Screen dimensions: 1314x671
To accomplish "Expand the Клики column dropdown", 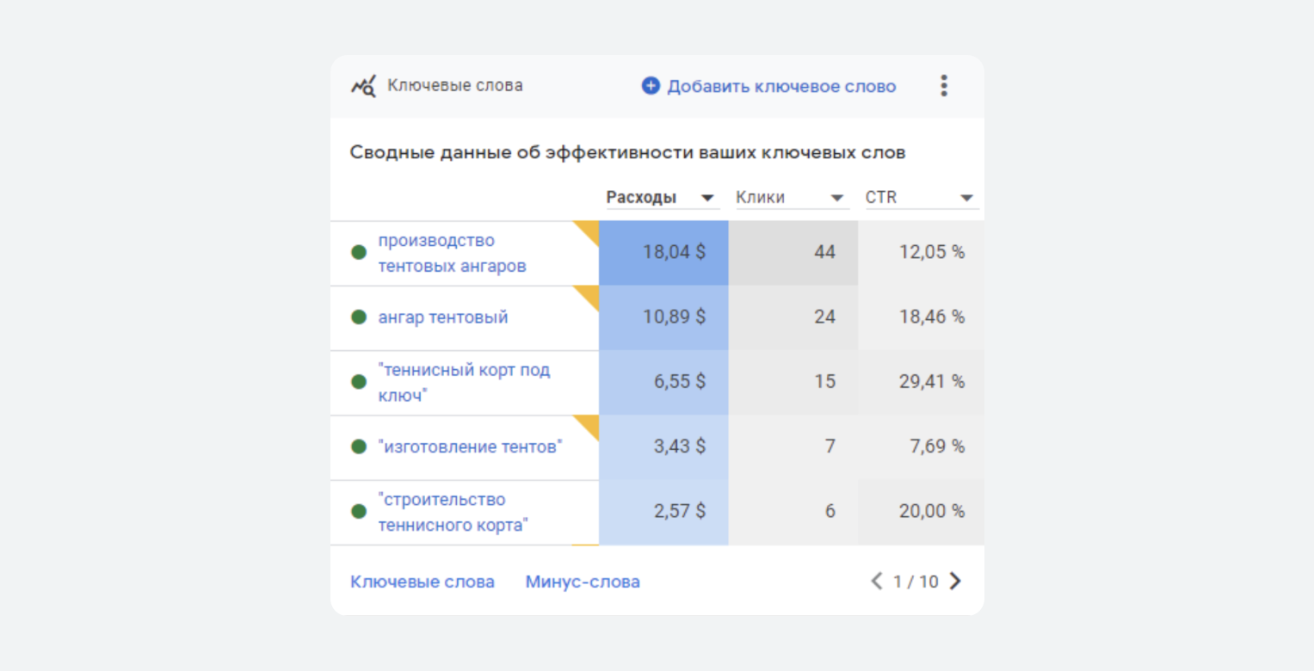I will (836, 198).
